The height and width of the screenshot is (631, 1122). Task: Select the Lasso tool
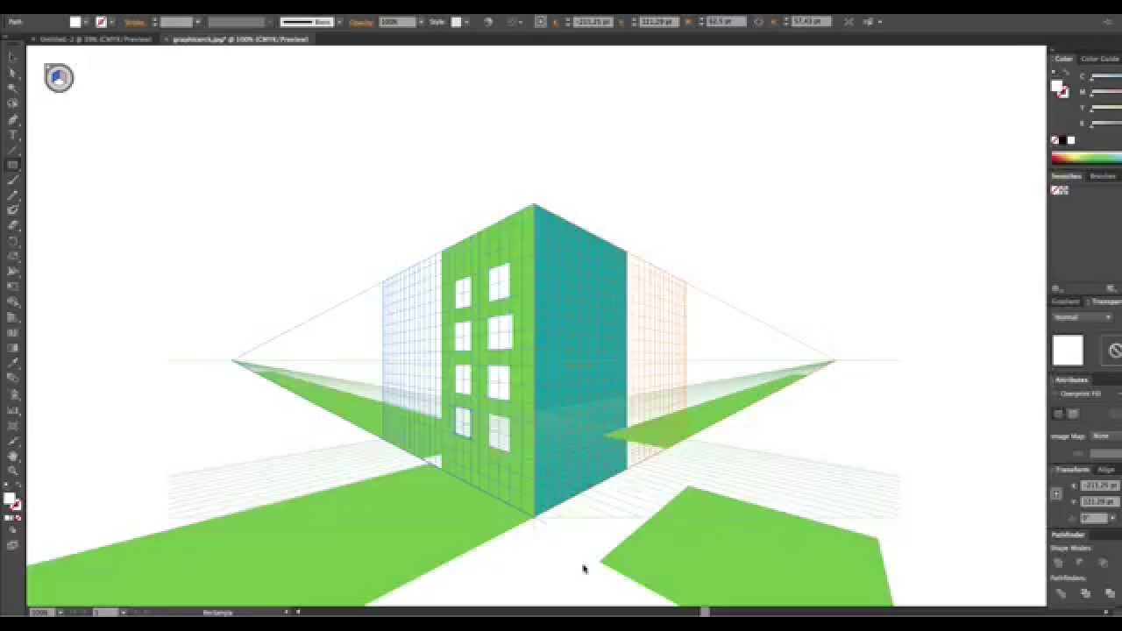12,103
